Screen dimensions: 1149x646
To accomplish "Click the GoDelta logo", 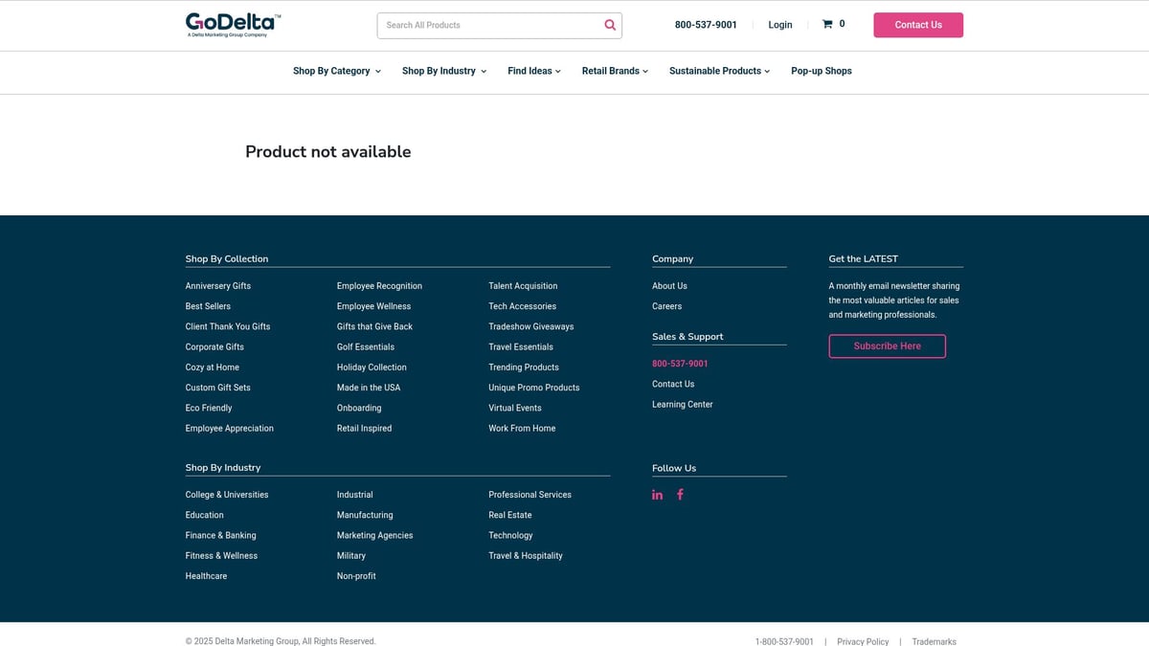I will tap(233, 24).
